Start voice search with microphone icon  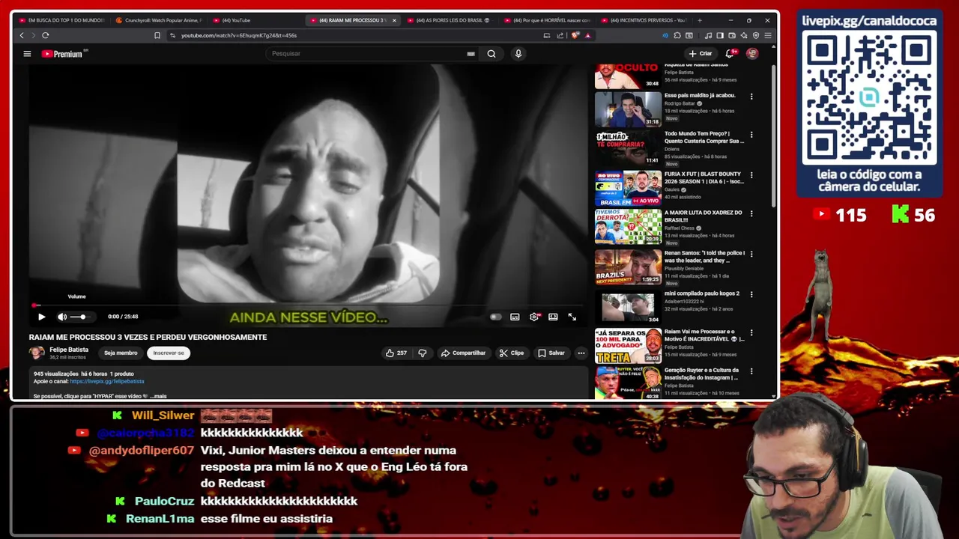(518, 54)
